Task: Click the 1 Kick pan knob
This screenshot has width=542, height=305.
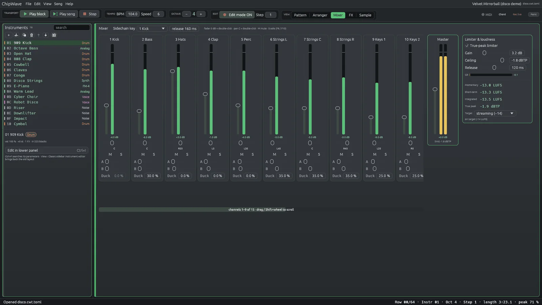Action: [x=112, y=143]
